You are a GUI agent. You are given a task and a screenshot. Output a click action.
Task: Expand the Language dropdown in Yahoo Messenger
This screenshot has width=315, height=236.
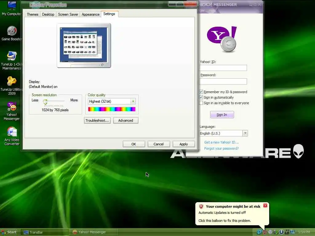pyautogui.click(x=245, y=133)
